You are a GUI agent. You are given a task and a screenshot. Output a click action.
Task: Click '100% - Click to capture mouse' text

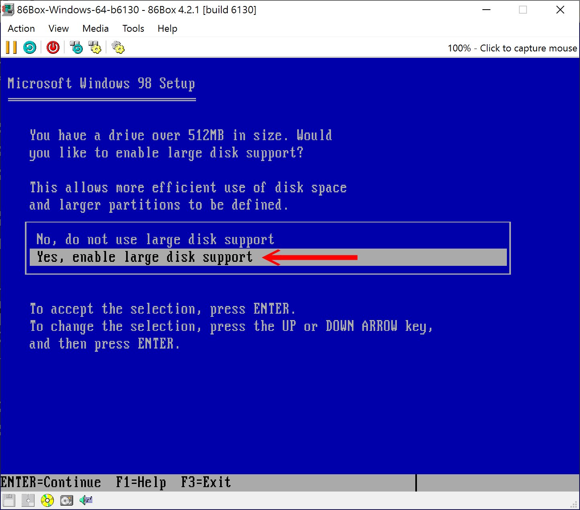[x=512, y=48]
